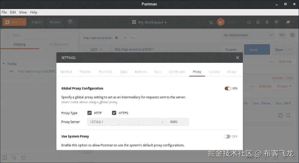The width and height of the screenshot is (299, 163).
Task: Open the Update settings tab
Action: click(214, 72)
